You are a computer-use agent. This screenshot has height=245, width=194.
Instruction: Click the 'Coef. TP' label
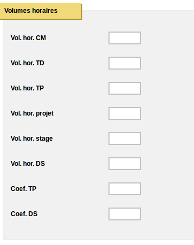point(24,189)
